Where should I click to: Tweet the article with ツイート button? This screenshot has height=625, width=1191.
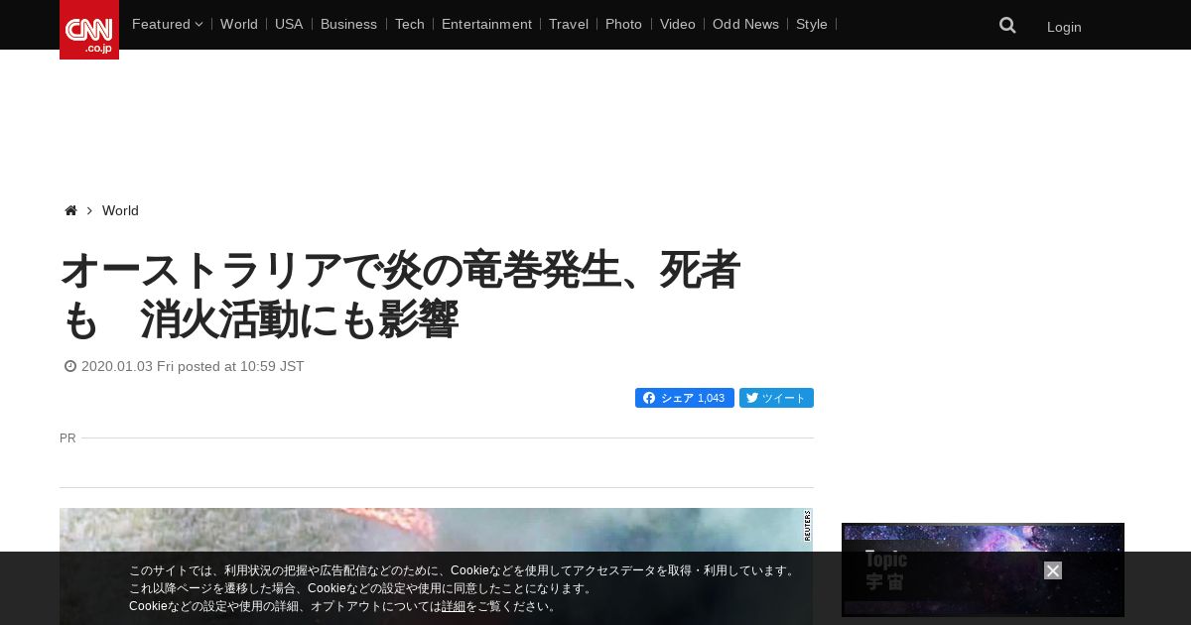[776, 398]
